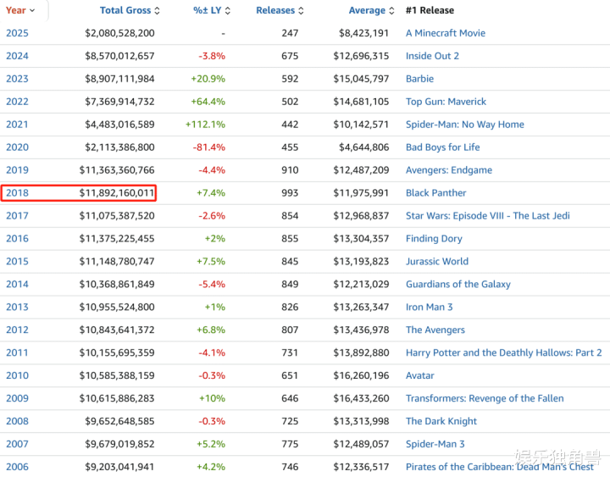Select the $16,260,196 average value
Screen dimensions: 610x477
tap(361, 375)
